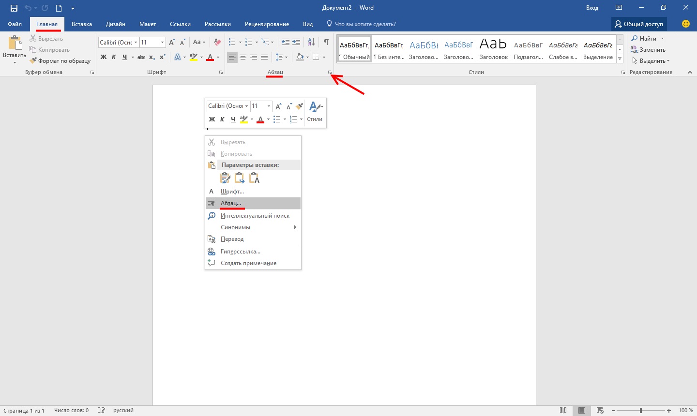
Task: Apply yellow highlight color in the ribbon
Action: pyautogui.click(x=194, y=57)
